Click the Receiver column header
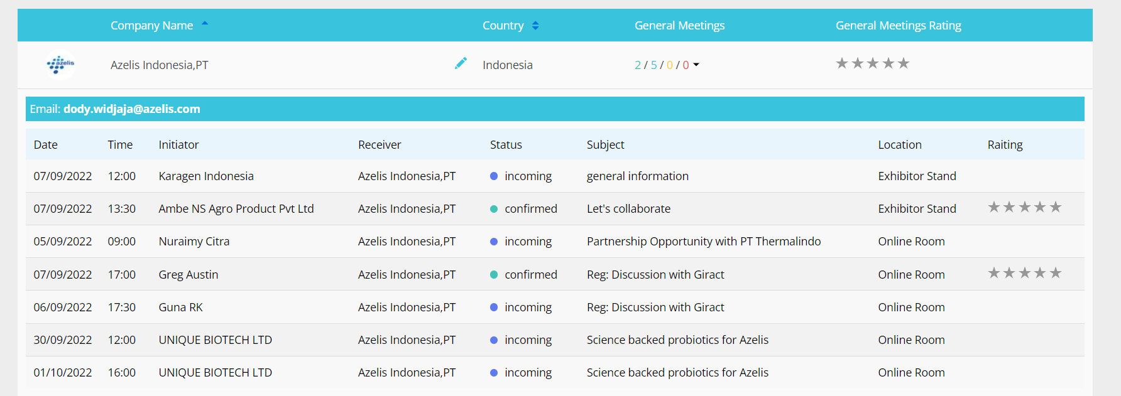1121x396 pixels. point(380,145)
